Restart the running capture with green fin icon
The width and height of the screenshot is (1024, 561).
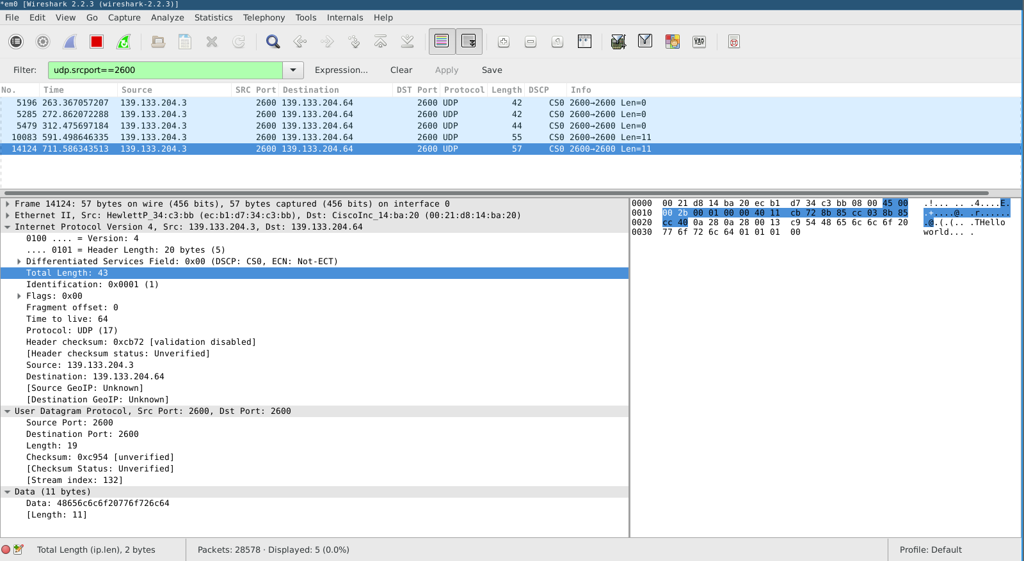click(x=124, y=42)
